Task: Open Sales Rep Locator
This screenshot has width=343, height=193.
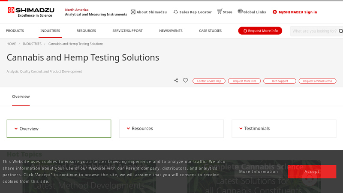Action: coord(196,12)
